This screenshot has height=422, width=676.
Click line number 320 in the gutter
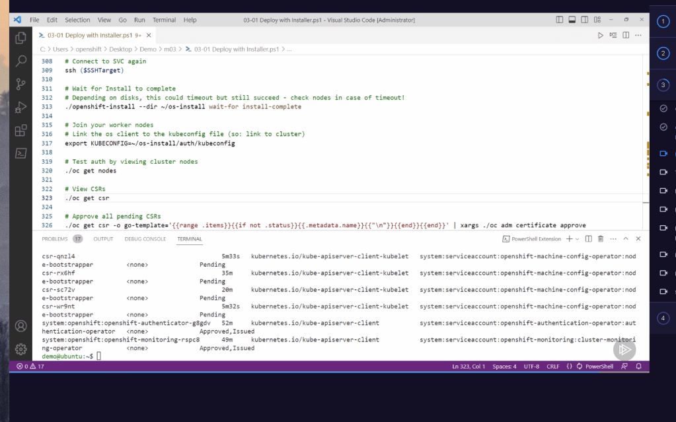(47, 170)
